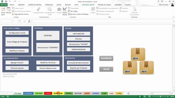Select the BarCode sheet tab
Screen dimensions: 175x98
(x=78, y=93)
